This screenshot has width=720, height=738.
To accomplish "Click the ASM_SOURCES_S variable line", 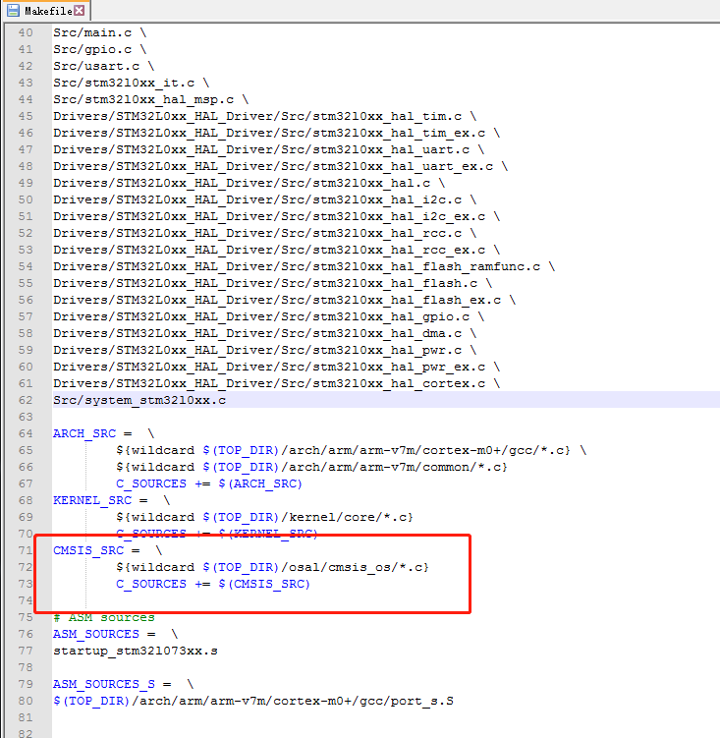I will point(108,684).
